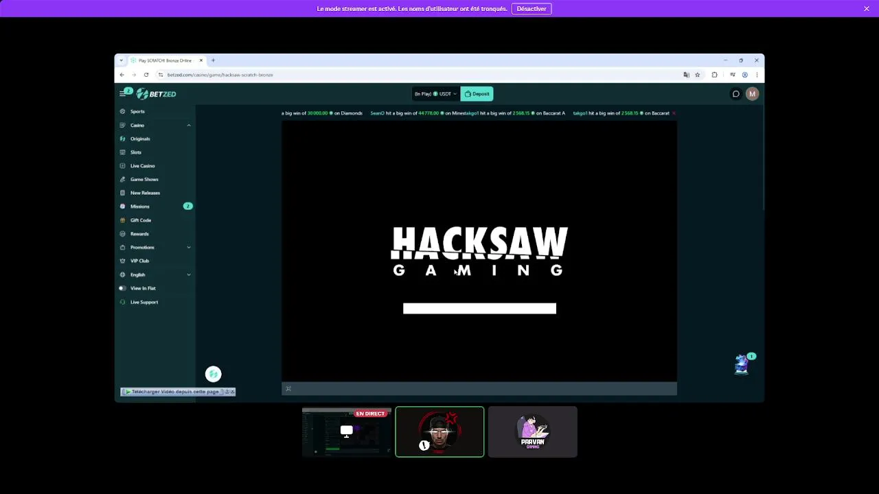Collapse the Casino menu chevron

pyautogui.click(x=189, y=125)
